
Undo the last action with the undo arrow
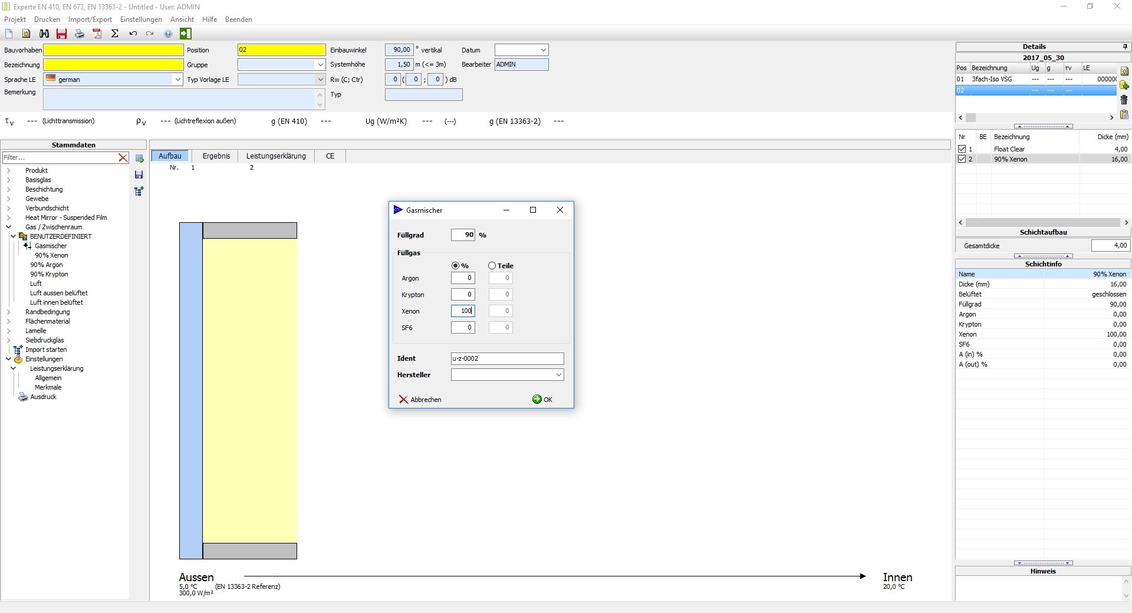tap(133, 34)
